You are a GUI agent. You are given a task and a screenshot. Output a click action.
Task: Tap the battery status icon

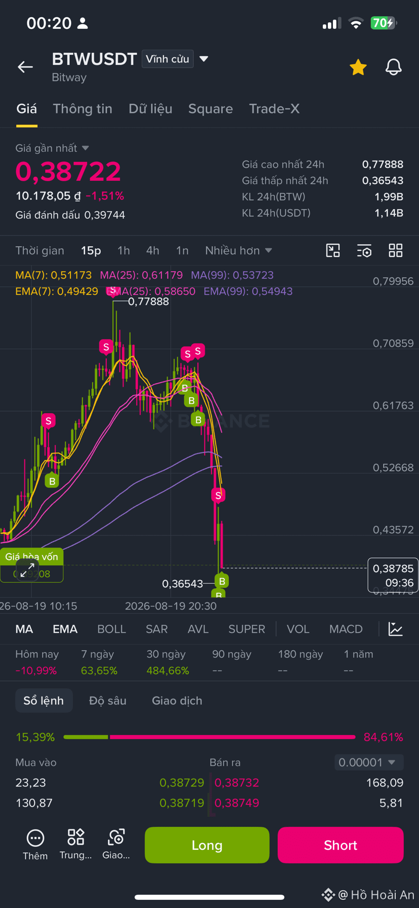[384, 23]
